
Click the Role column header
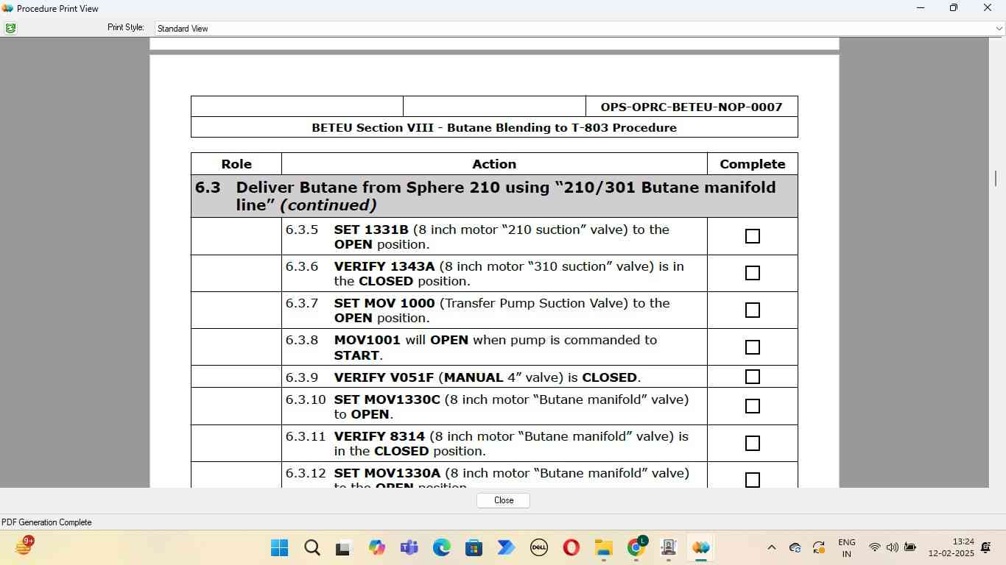click(236, 164)
